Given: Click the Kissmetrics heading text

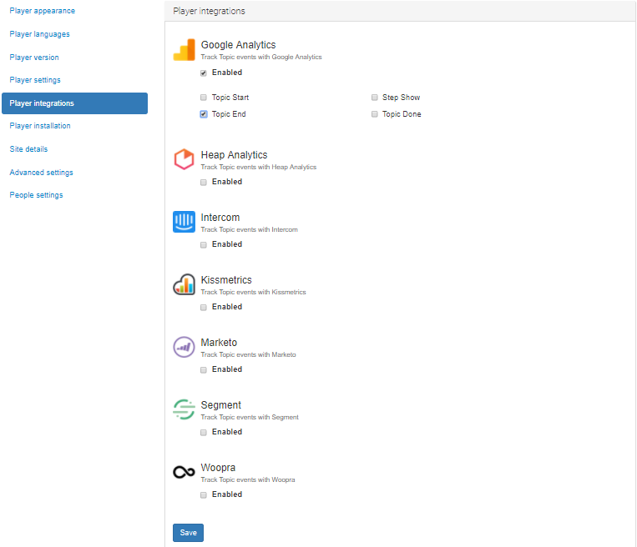Looking at the screenshot, I should (226, 280).
